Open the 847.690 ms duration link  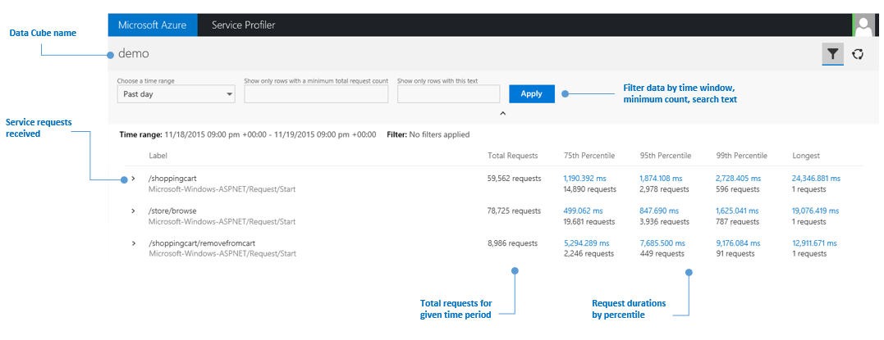[660, 211]
